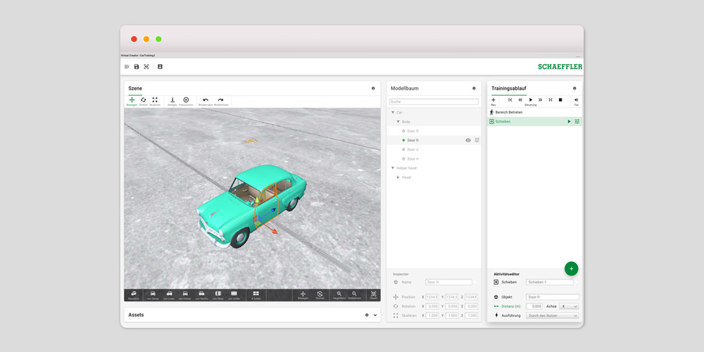Switch to von Hinten rear view
Screen dimensions: 704x352
[x=185, y=295]
